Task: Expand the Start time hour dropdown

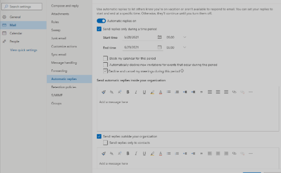Action: pos(185,37)
